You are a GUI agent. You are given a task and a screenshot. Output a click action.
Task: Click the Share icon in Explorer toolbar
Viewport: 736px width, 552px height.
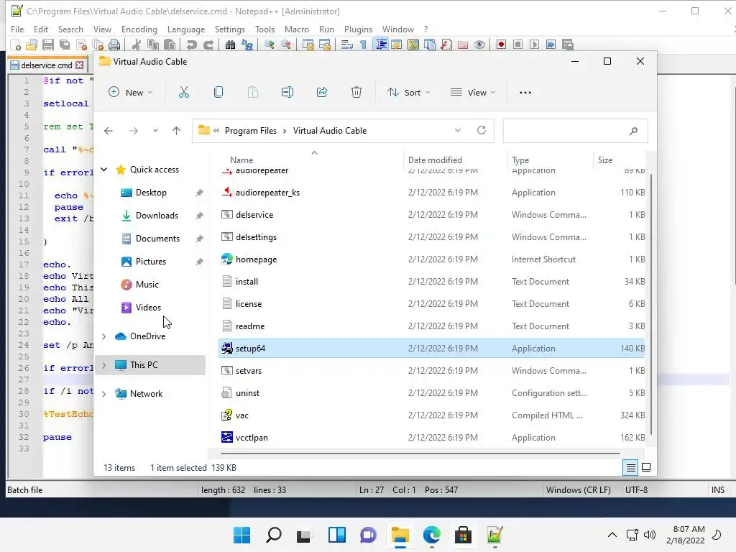[322, 93]
